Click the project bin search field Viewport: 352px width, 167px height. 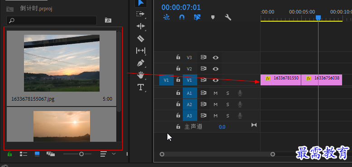(x=52, y=21)
